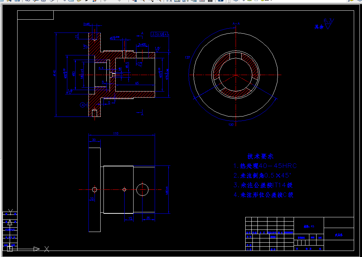Select the circled datum 'A' symbol

coord(83,105)
